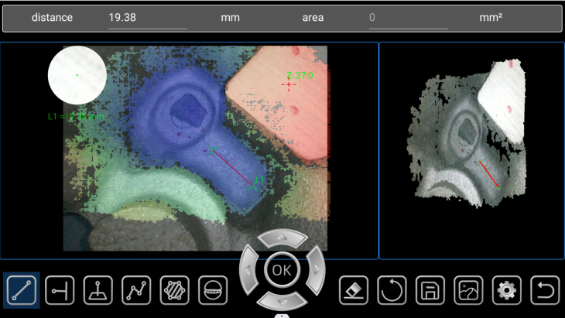Choose the point-to-plane depth measurement tool
This screenshot has width=565, height=318.
tap(98, 291)
